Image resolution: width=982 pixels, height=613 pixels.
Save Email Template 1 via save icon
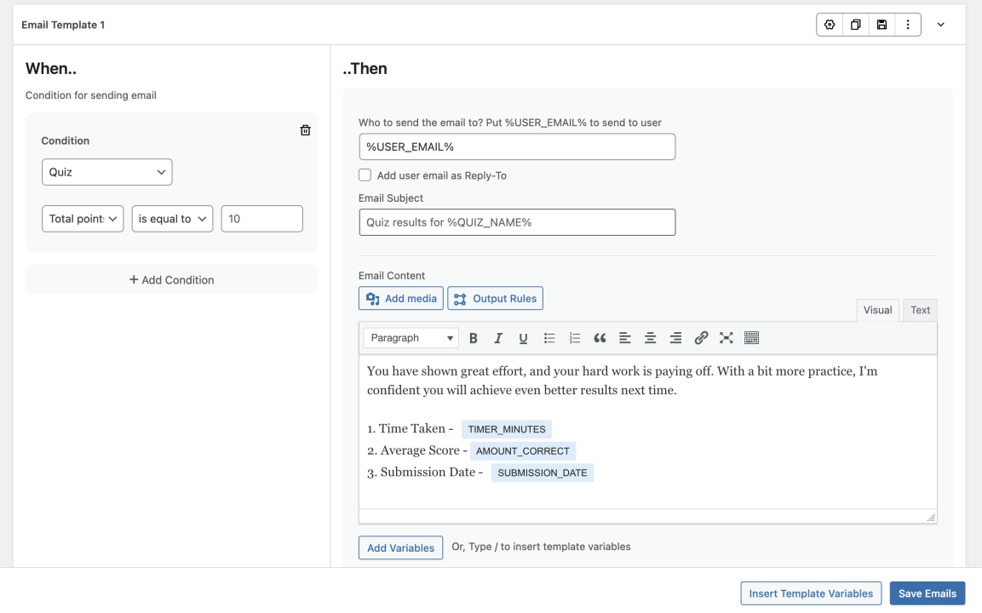(x=882, y=24)
